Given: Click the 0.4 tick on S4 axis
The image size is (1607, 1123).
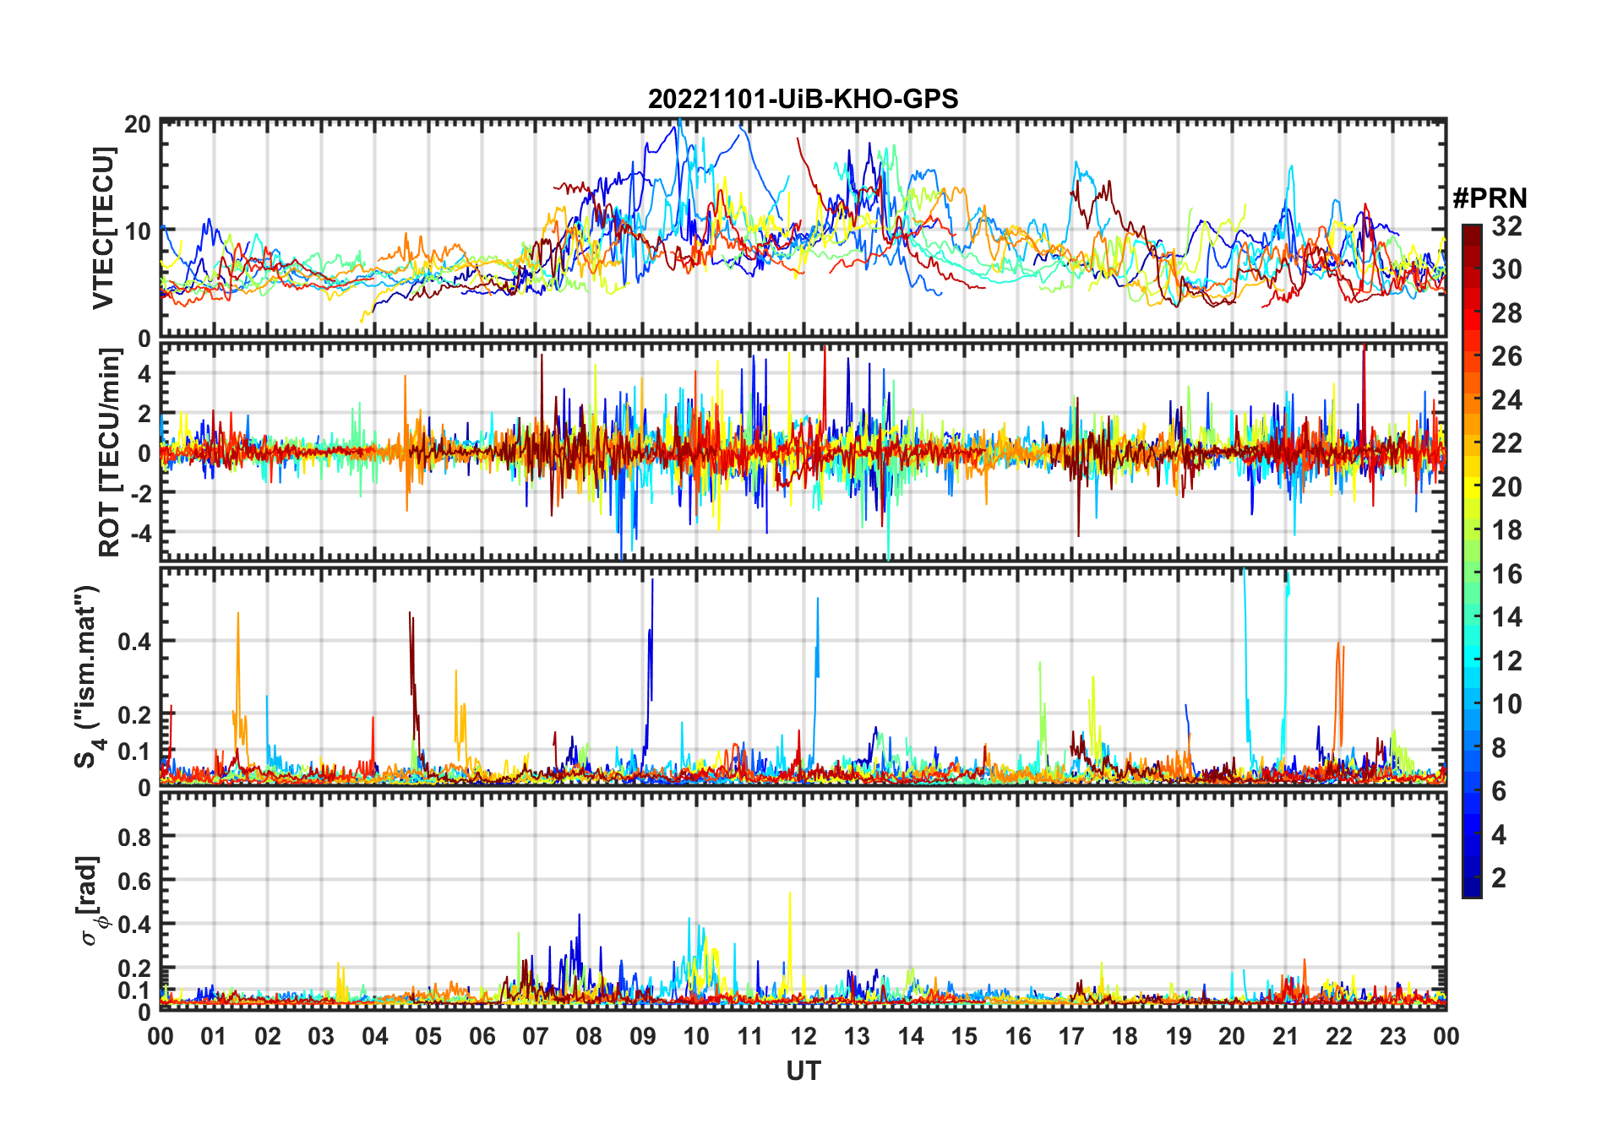Looking at the screenshot, I should (x=135, y=641).
